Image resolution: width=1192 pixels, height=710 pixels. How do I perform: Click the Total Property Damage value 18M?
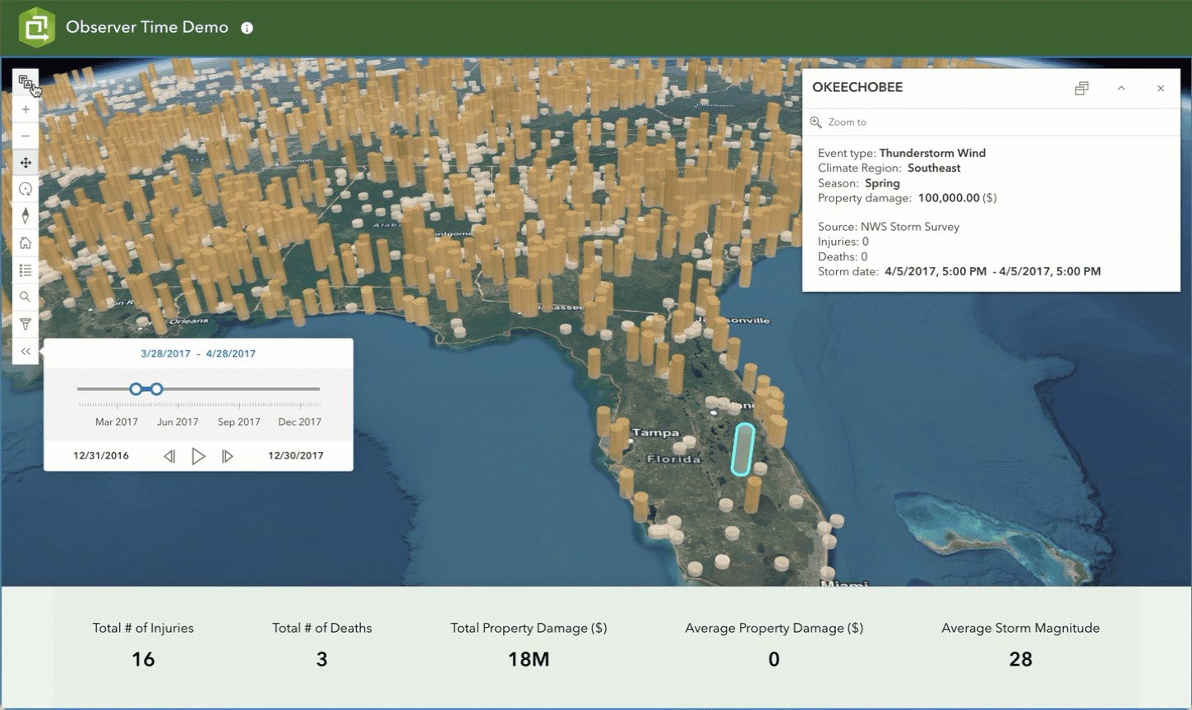click(529, 659)
